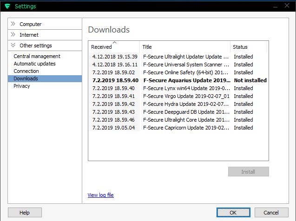
Task: Click the date 7.2.2019 19.05.04
Action: pyautogui.click(x=113, y=128)
